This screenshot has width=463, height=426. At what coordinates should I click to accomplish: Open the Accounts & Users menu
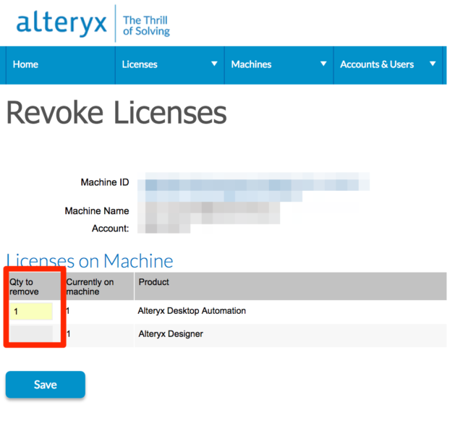pos(377,64)
